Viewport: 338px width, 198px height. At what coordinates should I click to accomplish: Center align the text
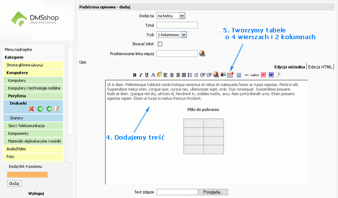(x=171, y=75)
